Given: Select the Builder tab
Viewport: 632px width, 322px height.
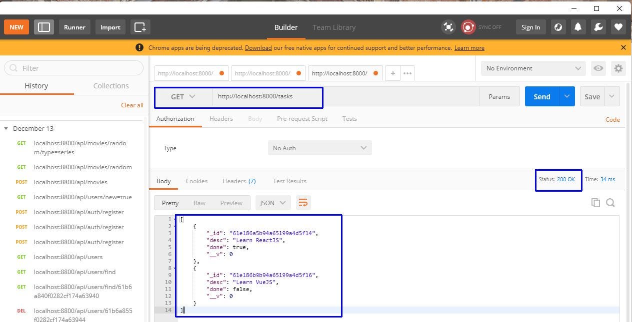Looking at the screenshot, I should click(286, 27).
